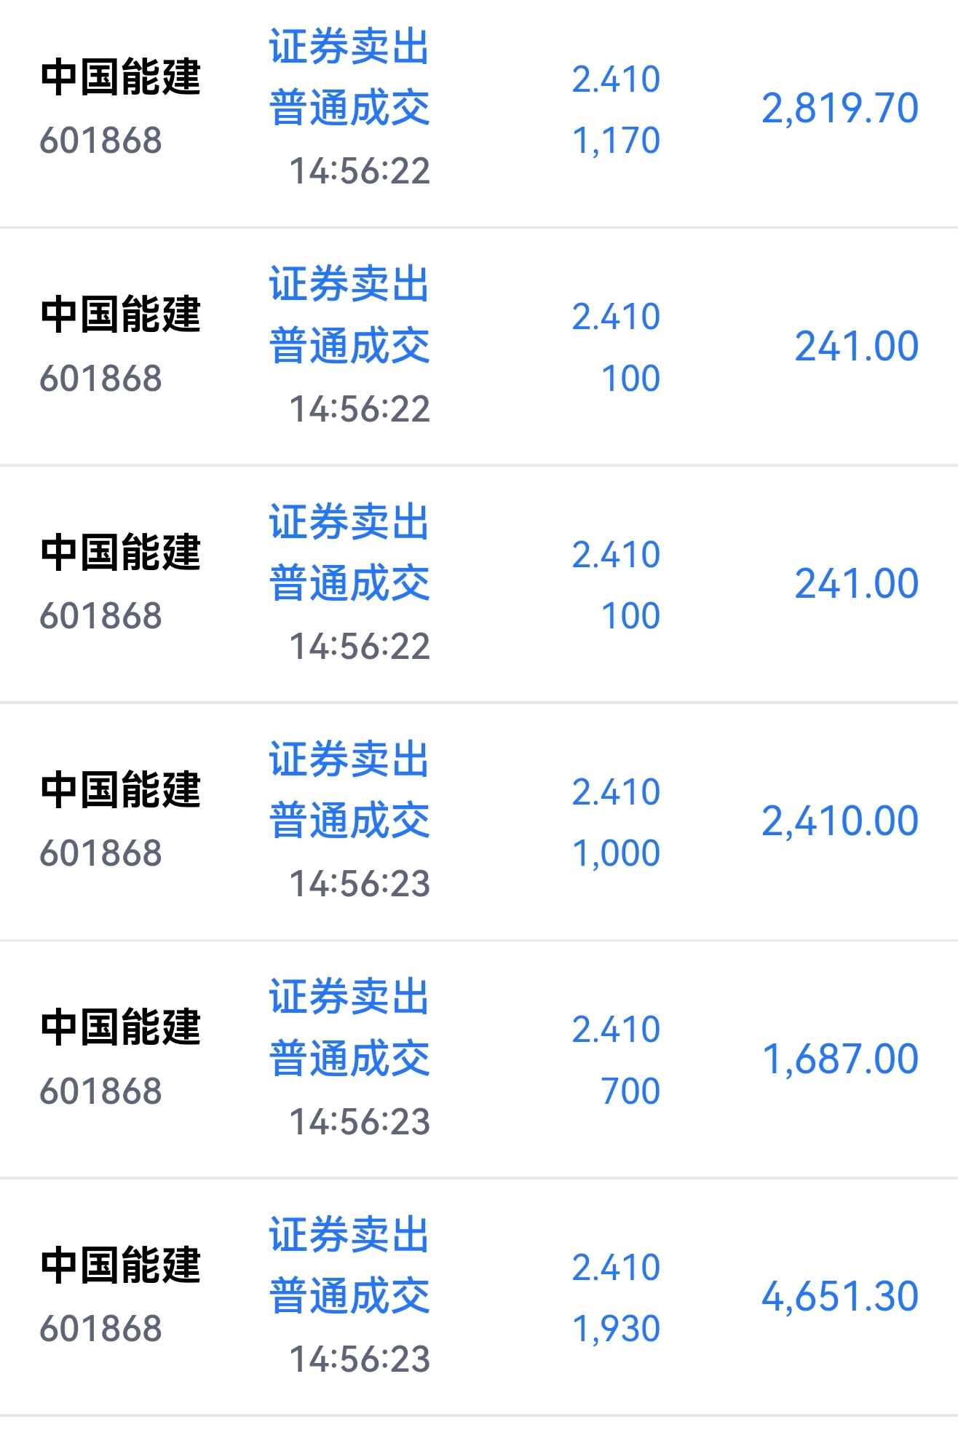Image resolution: width=958 pixels, height=1430 pixels.
Task: Tap 证券卖出 label in the 2,410.00 row
Action: point(349,759)
